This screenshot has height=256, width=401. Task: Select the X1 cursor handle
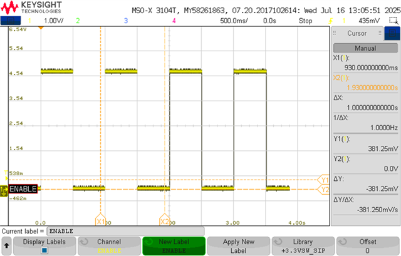tap(100, 220)
